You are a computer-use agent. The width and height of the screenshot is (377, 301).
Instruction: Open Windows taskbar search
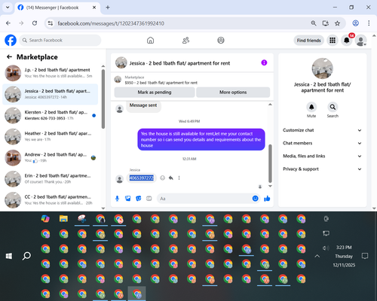[26, 256]
